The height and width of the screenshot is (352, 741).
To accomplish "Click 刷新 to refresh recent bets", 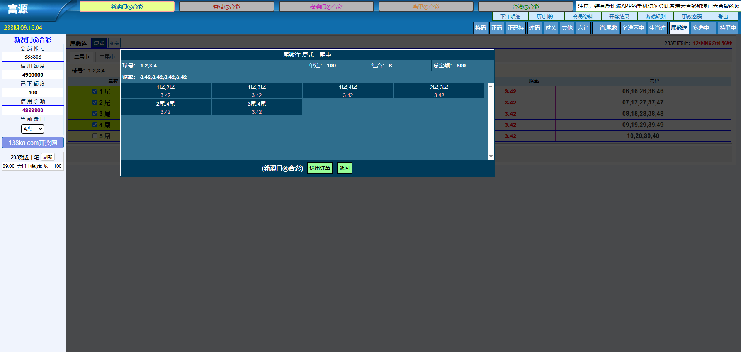I will click(x=48, y=157).
